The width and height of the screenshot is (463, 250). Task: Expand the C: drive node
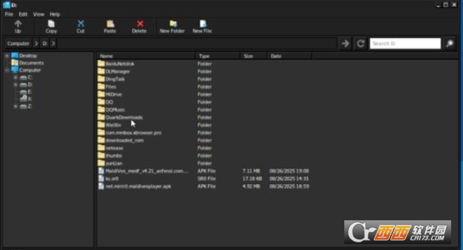point(16,77)
